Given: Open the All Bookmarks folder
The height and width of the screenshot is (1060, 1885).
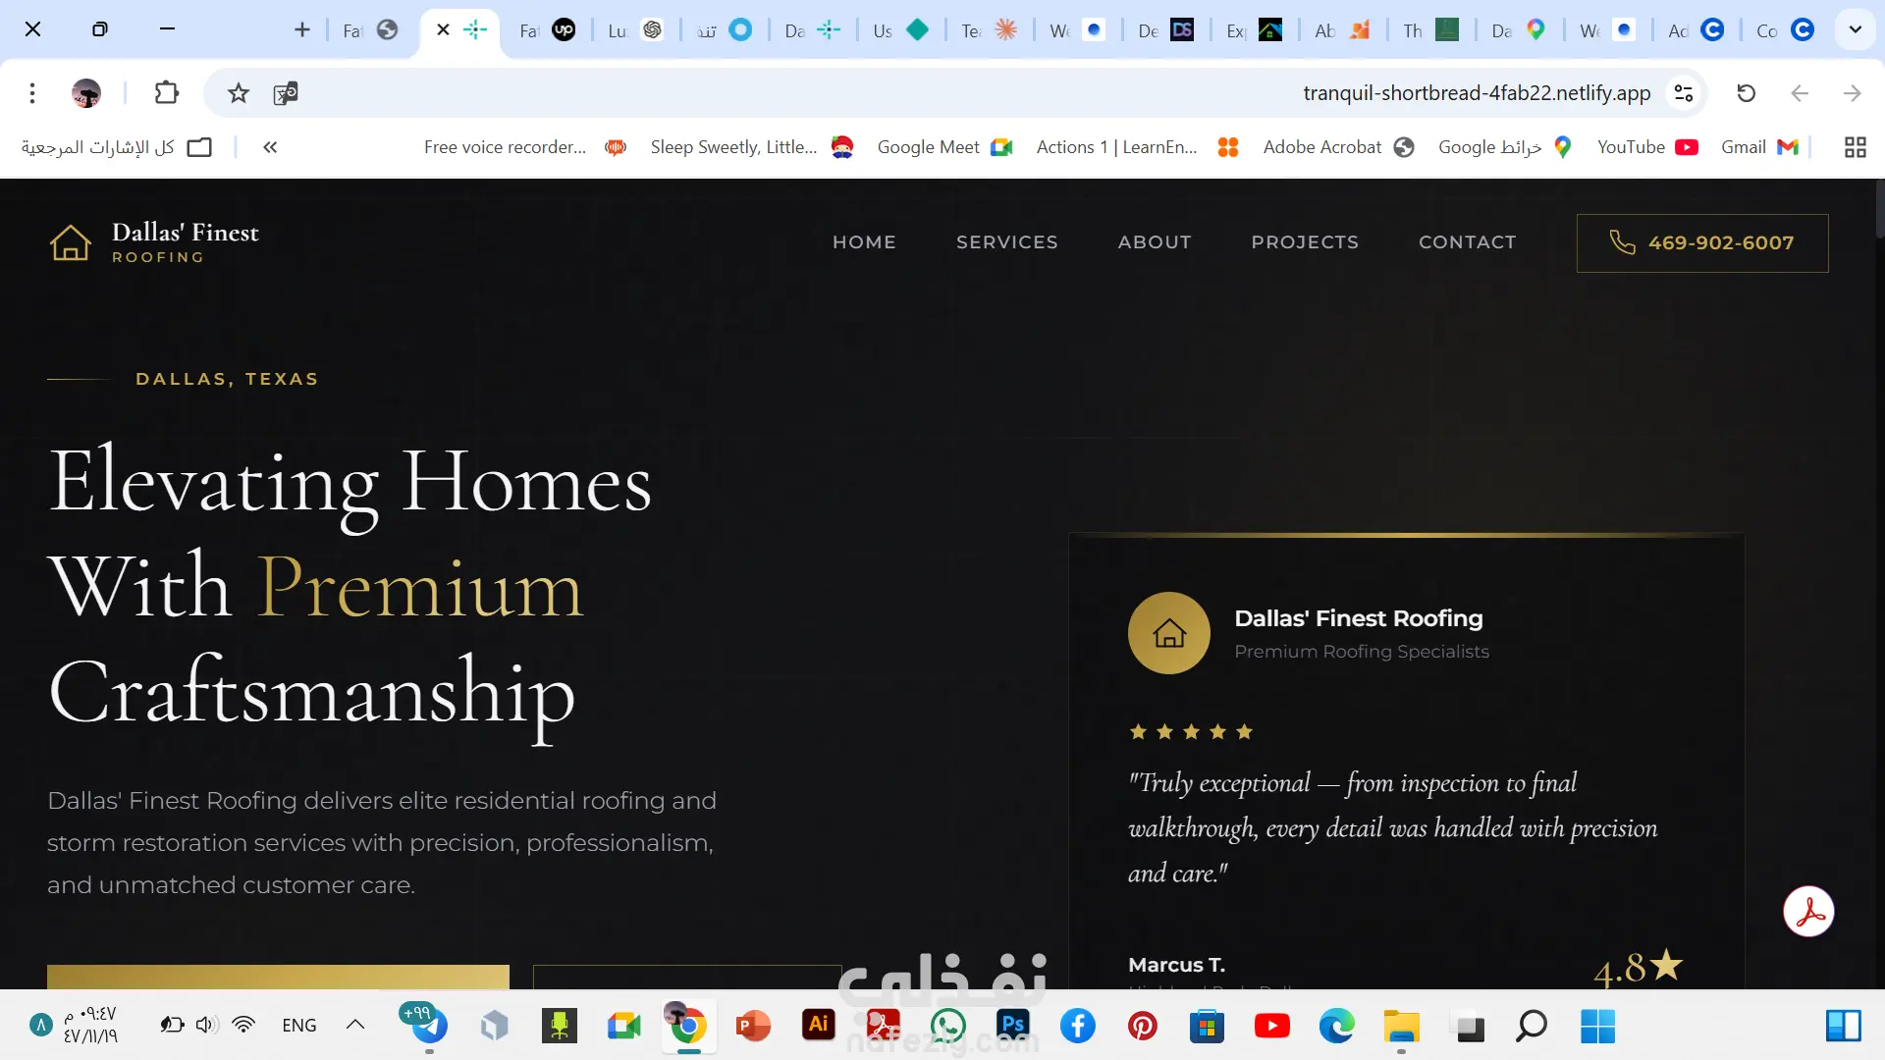Looking at the screenshot, I should coord(117,147).
